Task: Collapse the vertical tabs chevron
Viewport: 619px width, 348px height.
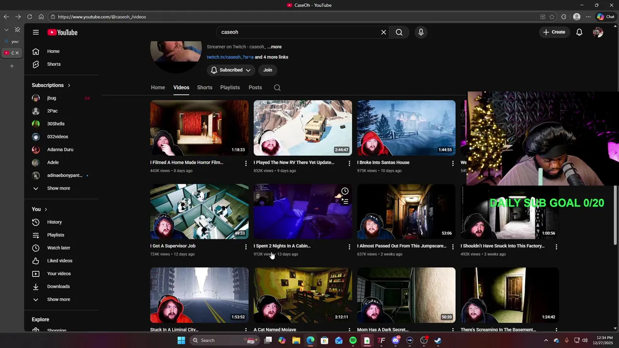Action: (x=6, y=30)
